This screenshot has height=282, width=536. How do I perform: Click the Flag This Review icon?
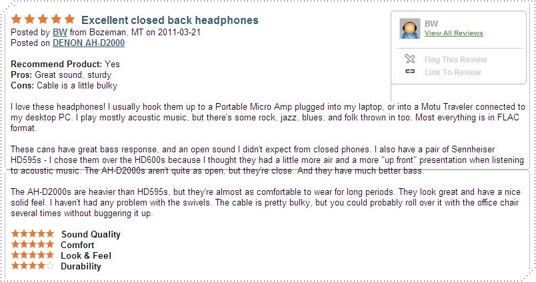(411, 59)
